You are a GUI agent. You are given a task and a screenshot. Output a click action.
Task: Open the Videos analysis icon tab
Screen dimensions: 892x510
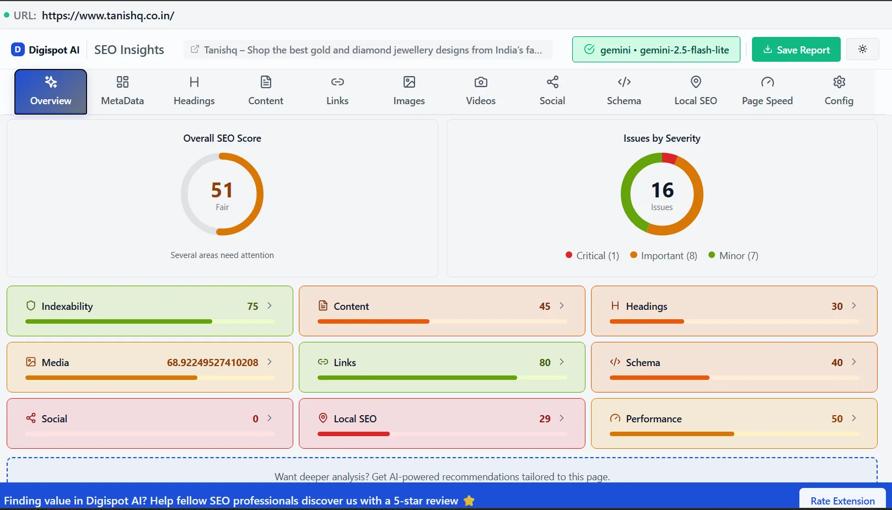click(480, 82)
